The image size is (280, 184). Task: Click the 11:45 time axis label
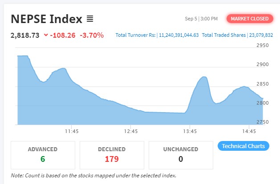point(72,131)
